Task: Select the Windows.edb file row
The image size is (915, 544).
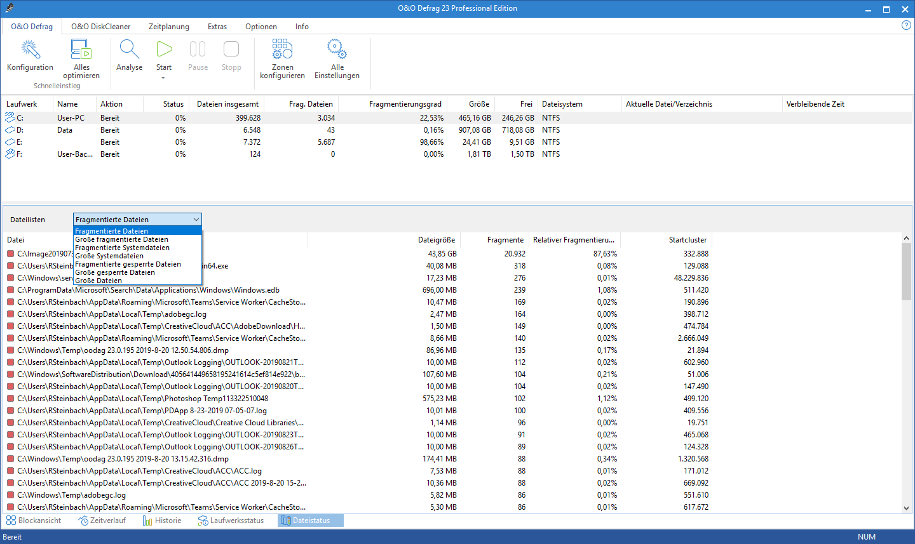Action: pyautogui.click(x=357, y=290)
